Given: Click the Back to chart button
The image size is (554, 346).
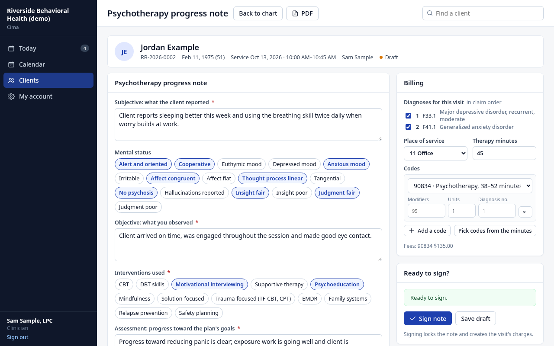Looking at the screenshot, I should pyautogui.click(x=258, y=13).
